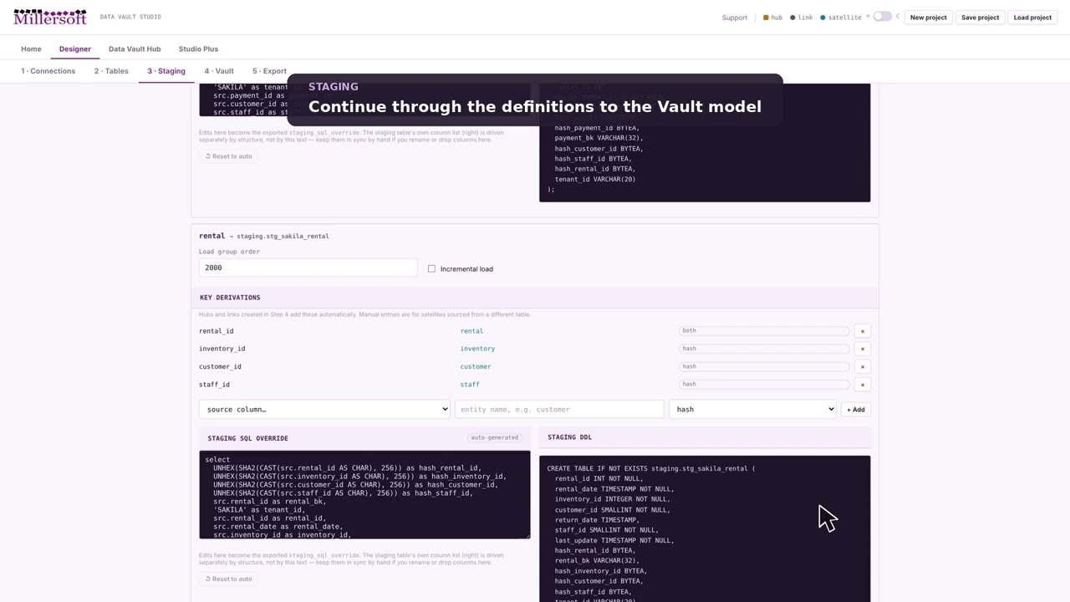This screenshot has height=602, width=1070.
Task: Click Reset to auto under payment SQL
Action: pyautogui.click(x=229, y=156)
